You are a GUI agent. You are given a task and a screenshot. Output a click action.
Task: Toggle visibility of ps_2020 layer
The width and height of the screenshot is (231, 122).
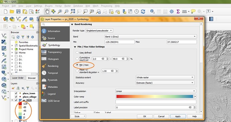[x=16, y=100]
